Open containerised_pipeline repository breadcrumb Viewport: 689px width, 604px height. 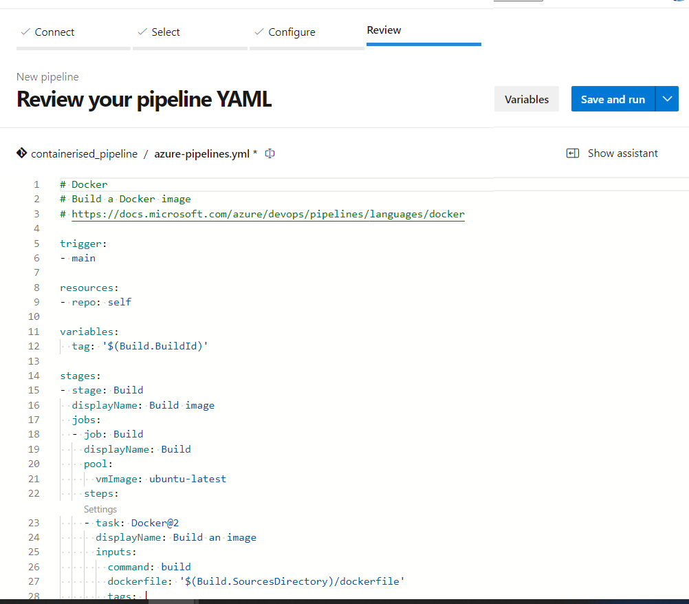click(x=84, y=154)
